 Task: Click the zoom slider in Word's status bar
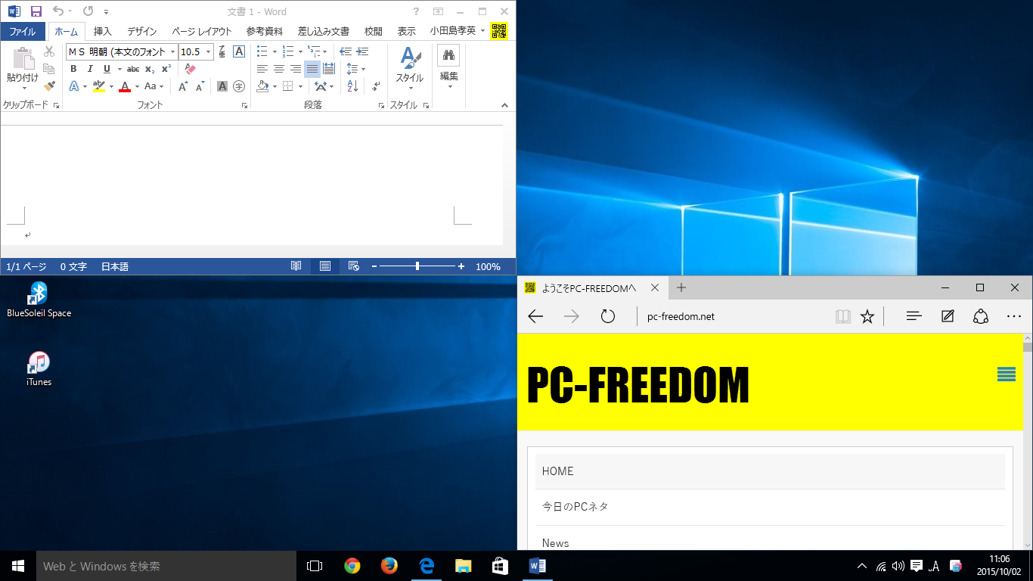point(417,266)
